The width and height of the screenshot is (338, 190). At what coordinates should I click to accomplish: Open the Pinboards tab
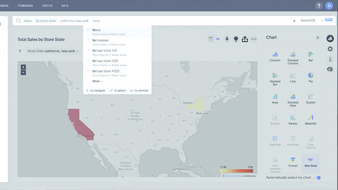click(25, 6)
